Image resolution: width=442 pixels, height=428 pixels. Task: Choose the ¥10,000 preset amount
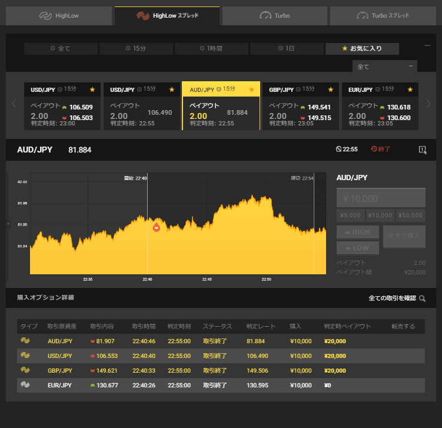coord(380,215)
